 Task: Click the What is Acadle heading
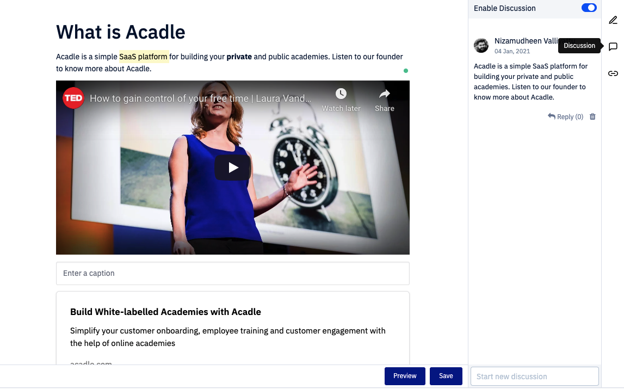pos(121,32)
